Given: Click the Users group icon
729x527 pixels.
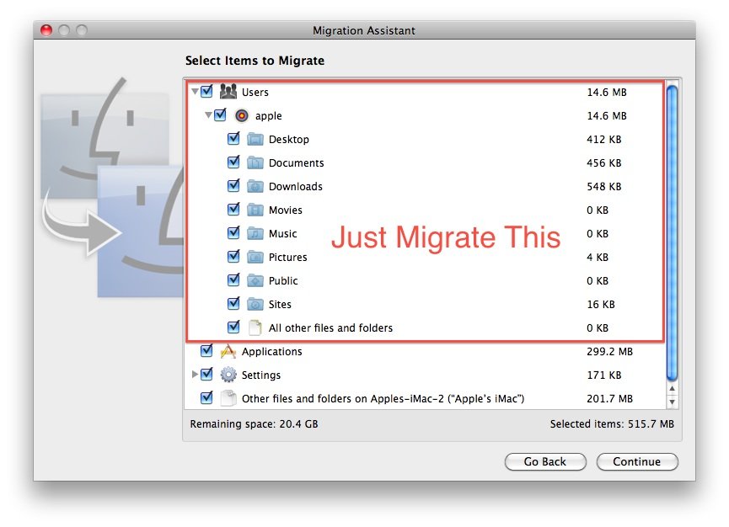Looking at the screenshot, I should pos(228,92).
